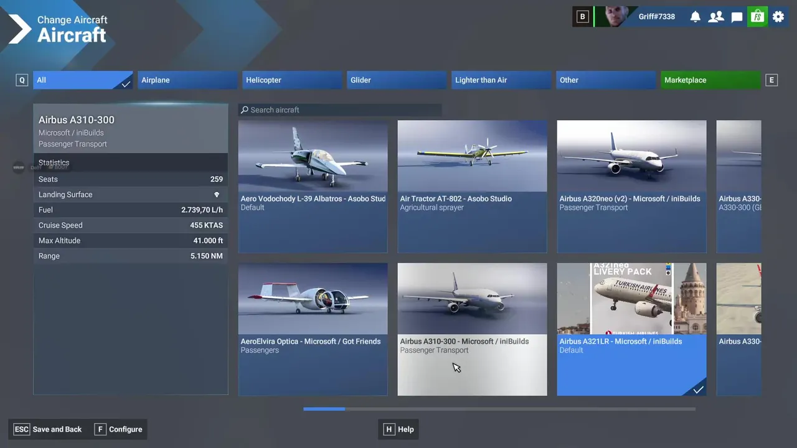Open notifications bell icon
The image size is (797, 448).
pos(696,17)
